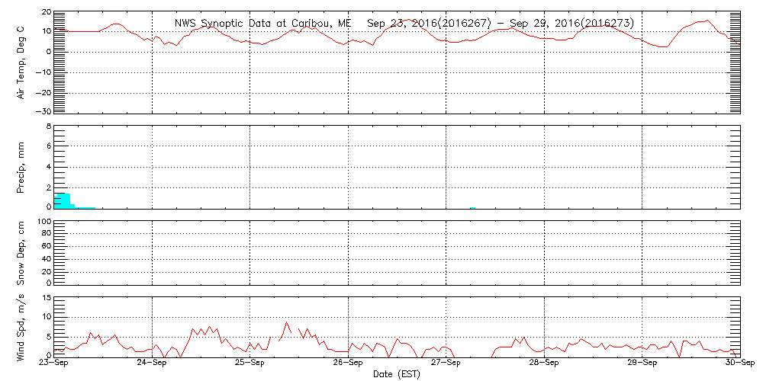Select the 28-Sep date tick label

544,363
